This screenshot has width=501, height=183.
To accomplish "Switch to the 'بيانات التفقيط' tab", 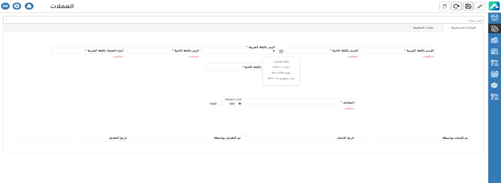I will tap(423, 28).
